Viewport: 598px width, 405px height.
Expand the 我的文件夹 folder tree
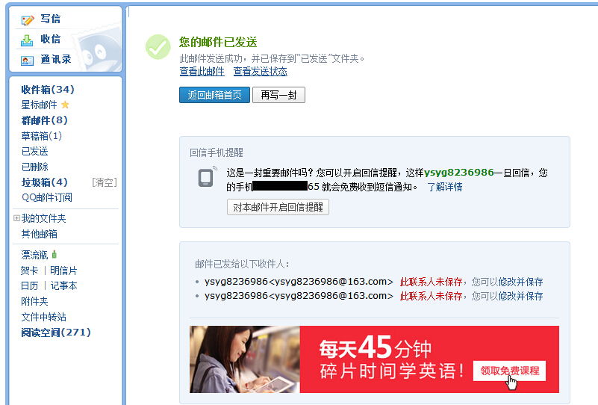(16, 218)
